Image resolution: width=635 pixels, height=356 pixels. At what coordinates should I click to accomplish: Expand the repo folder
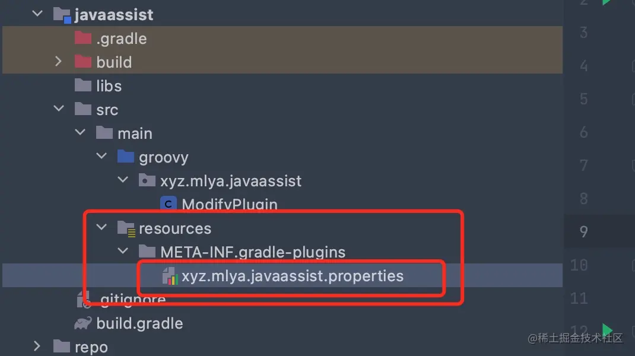tap(37, 346)
